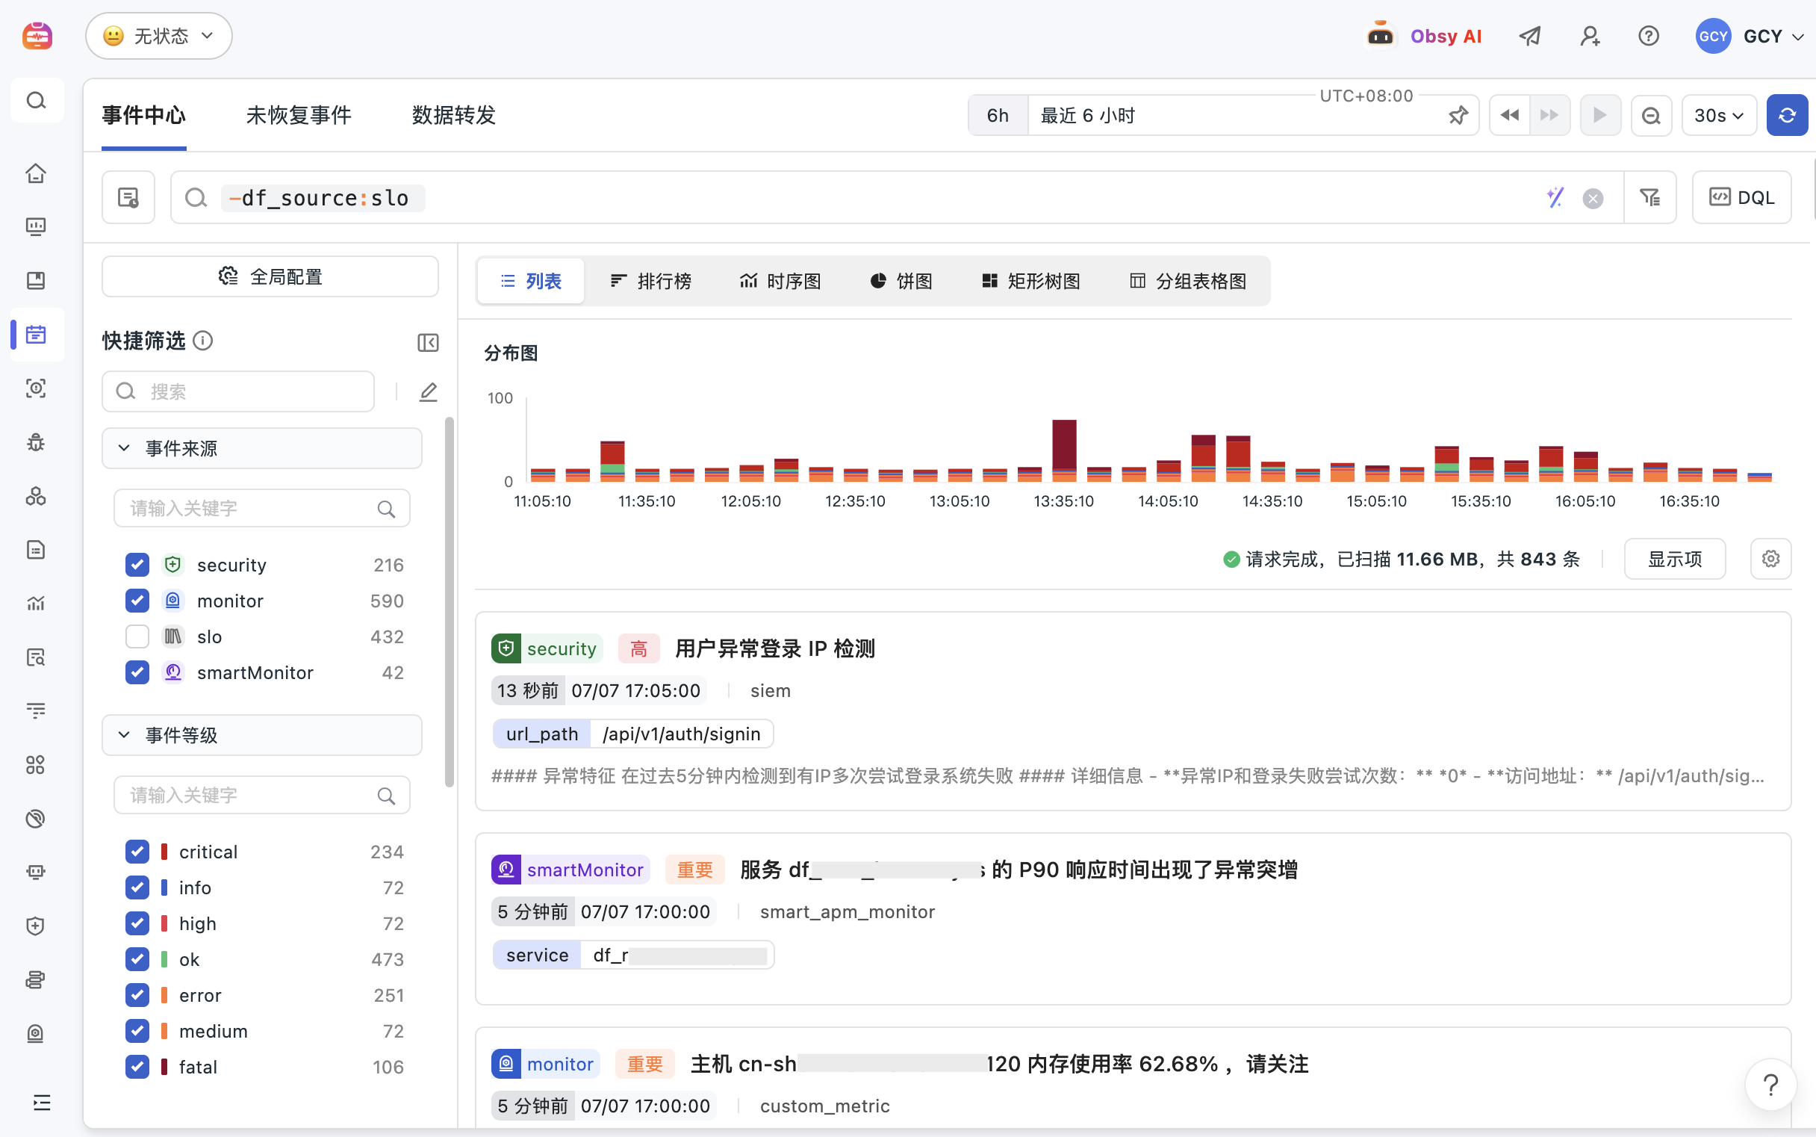
Task: Open the bug/debug icon in sidebar
Action: 36,442
